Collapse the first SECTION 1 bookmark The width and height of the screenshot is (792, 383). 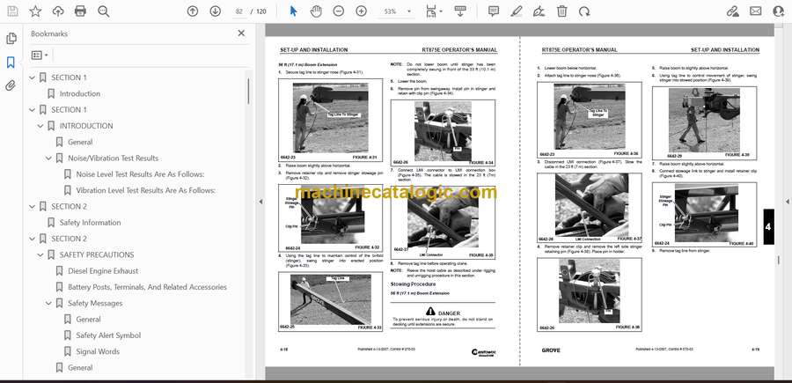33,77
